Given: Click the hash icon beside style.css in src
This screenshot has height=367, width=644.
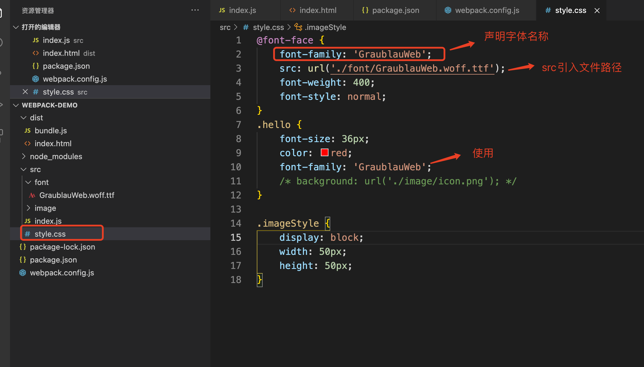Looking at the screenshot, I should [27, 234].
